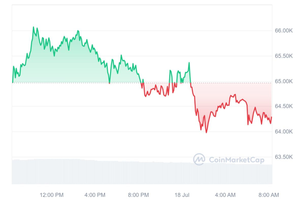This screenshot has width=305, height=203.
Task: Click the 65.50K price axis label
Action: tap(284, 56)
